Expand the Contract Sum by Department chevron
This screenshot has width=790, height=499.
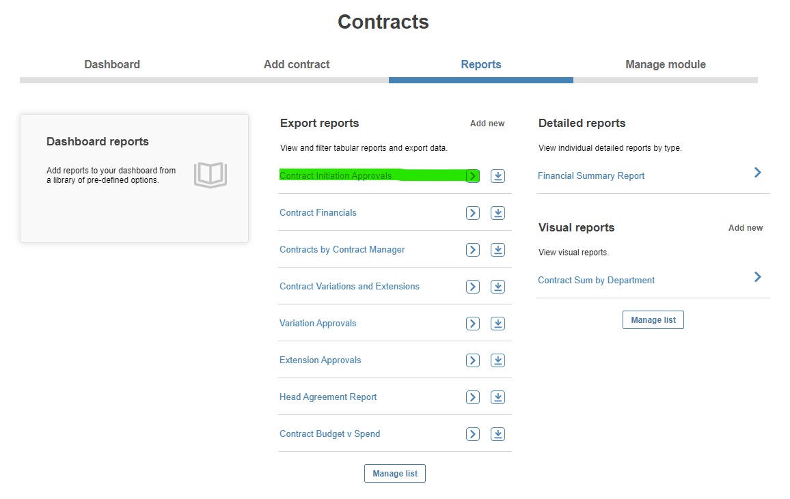(x=757, y=276)
